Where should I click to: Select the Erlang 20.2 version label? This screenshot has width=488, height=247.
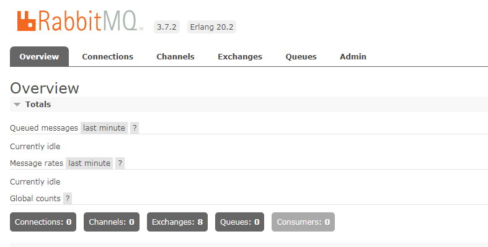point(211,27)
